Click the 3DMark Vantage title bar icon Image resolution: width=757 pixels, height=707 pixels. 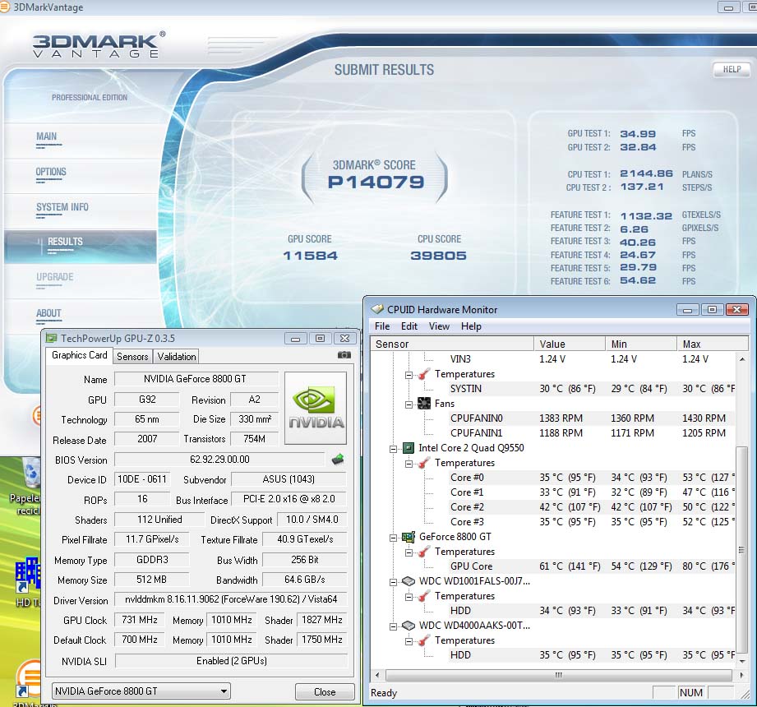click(x=4, y=7)
